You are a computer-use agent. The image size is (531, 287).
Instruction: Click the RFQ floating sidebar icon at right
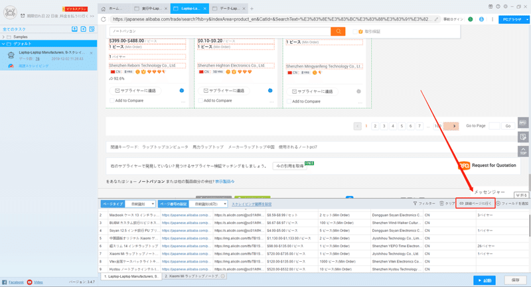523,123
